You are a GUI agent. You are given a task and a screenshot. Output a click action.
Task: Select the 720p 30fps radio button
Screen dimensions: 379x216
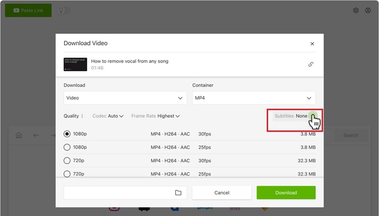(x=67, y=161)
